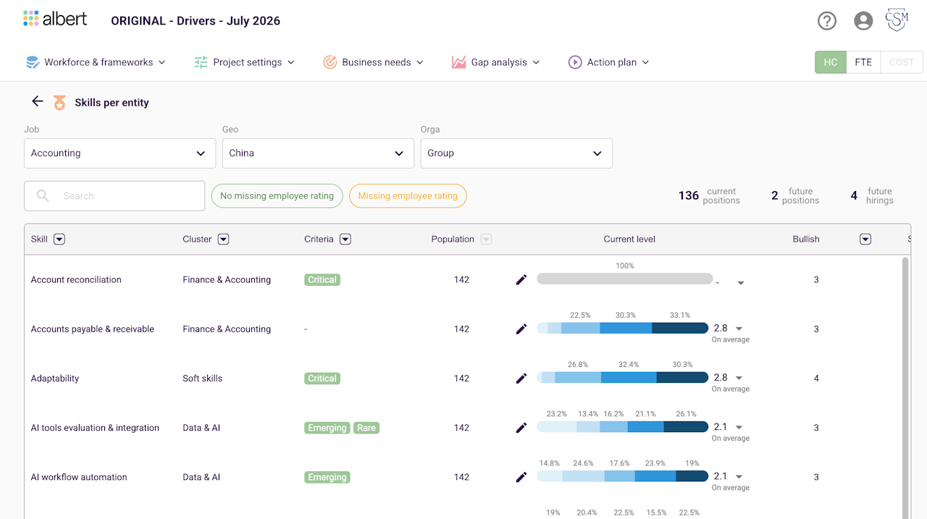Open the Criteria column filter icon
This screenshot has height=519, width=927.
pos(345,239)
